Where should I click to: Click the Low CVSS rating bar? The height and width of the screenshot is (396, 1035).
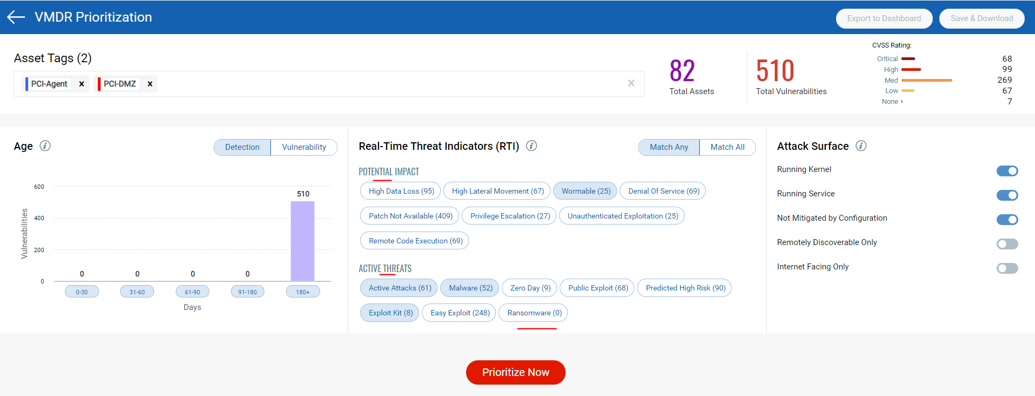point(908,91)
